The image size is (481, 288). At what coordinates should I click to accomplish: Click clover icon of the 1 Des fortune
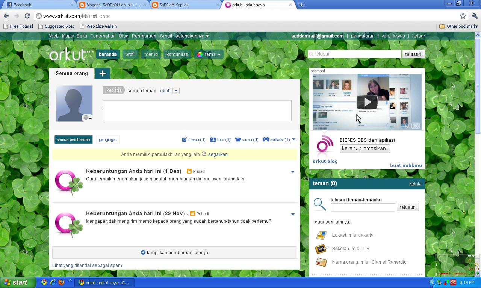coord(69,182)
